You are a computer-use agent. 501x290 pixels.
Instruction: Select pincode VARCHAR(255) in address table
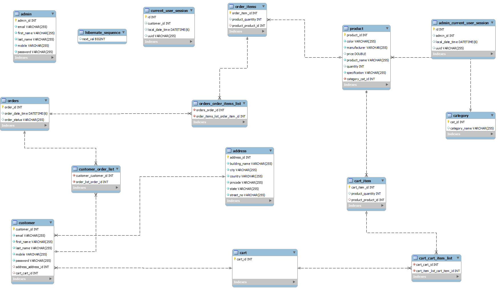[x=250, y=182]
